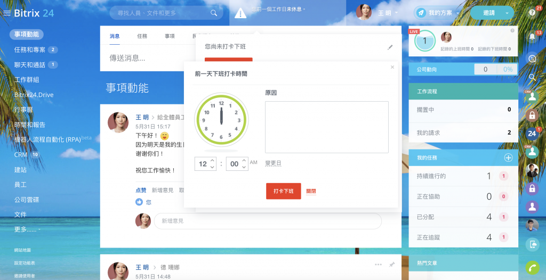546x280 pixels.
Task: Open 我的請求 row in workflow panel
Action: click(x=463, y=133)
